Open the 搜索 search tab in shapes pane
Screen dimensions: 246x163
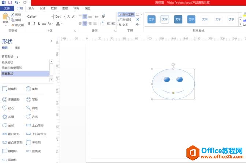point(18,48)
